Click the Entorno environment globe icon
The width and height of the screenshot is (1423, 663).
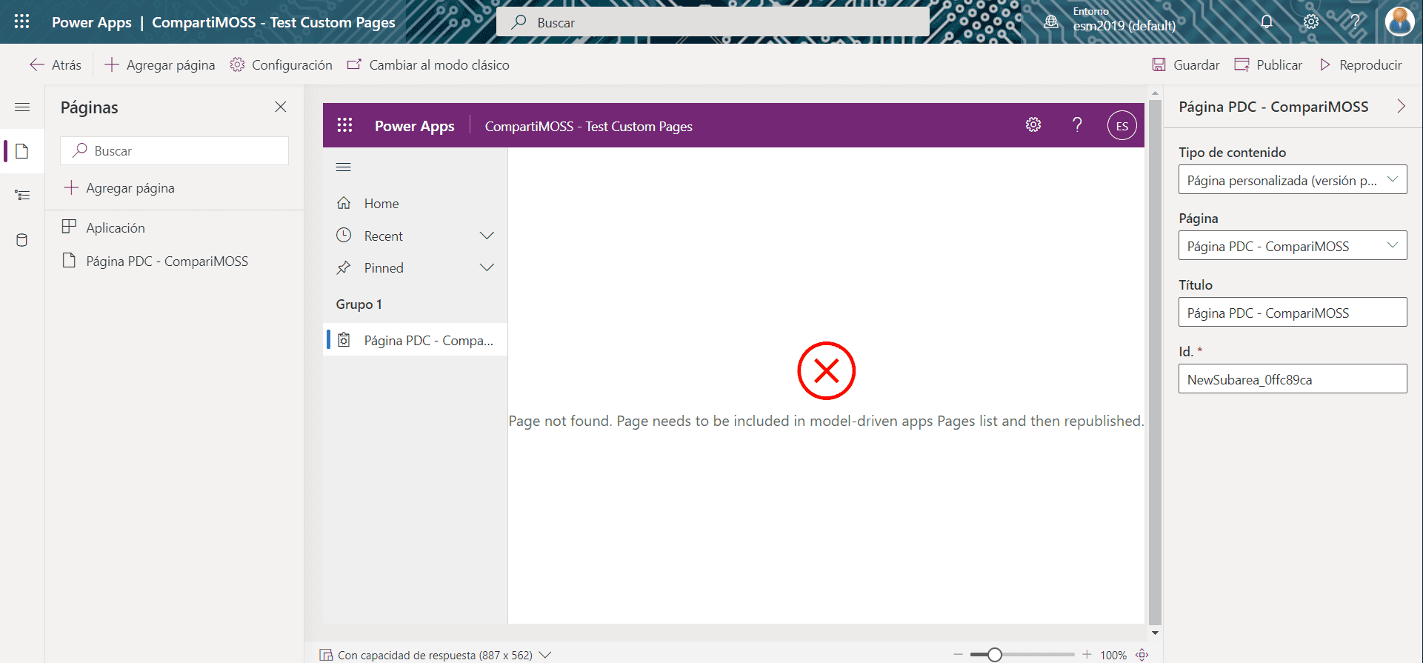click(1051, 21)
